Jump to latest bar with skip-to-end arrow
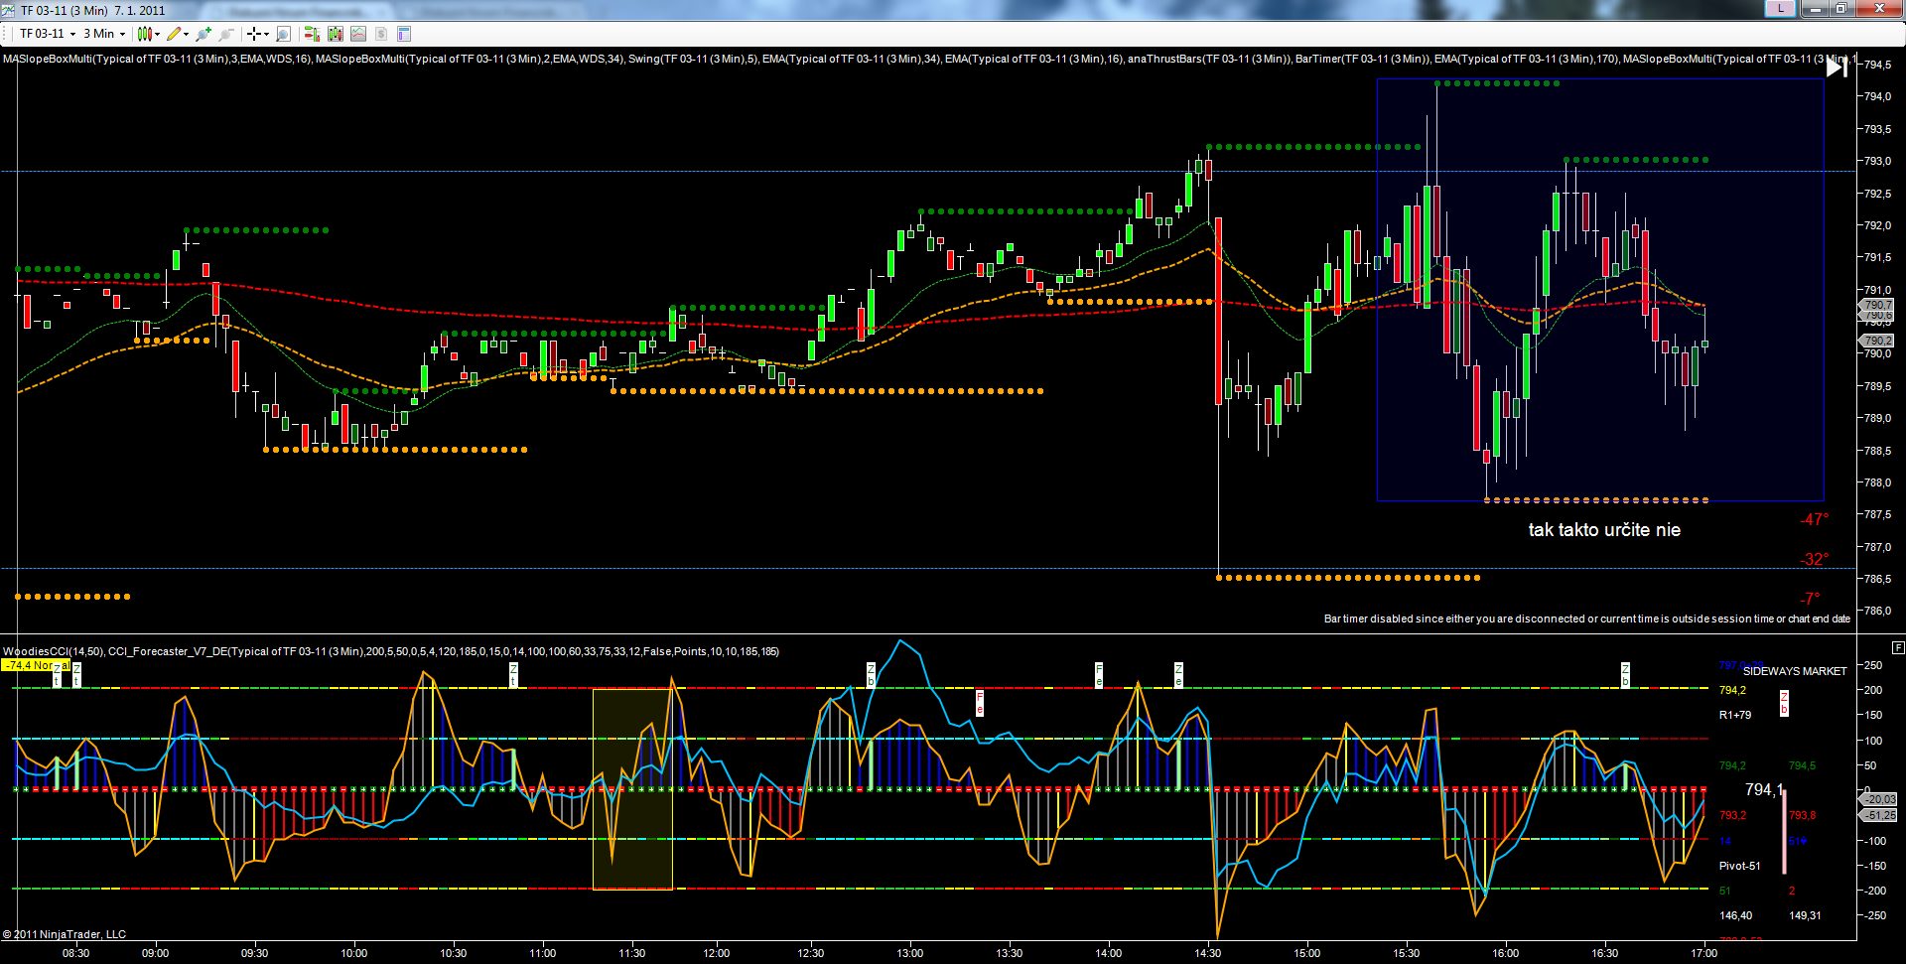Viewport: 1906px width, 964px height. coord(1837,67)
